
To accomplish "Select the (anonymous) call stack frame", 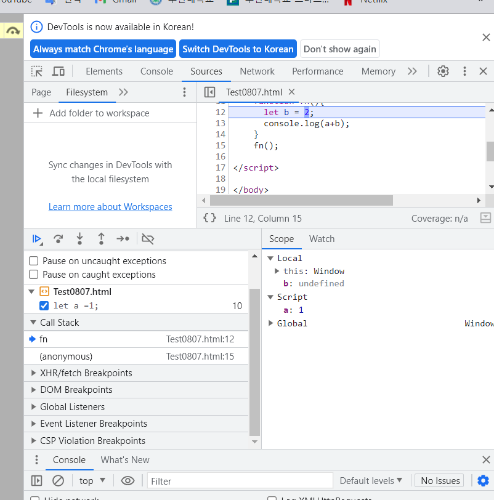I will (x=136, y=356).
